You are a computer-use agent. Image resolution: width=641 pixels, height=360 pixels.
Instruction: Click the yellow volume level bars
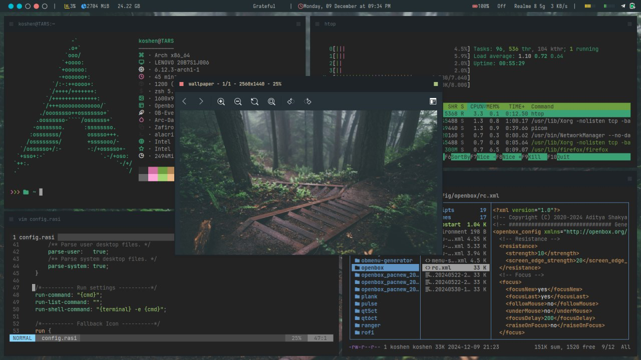589,6
